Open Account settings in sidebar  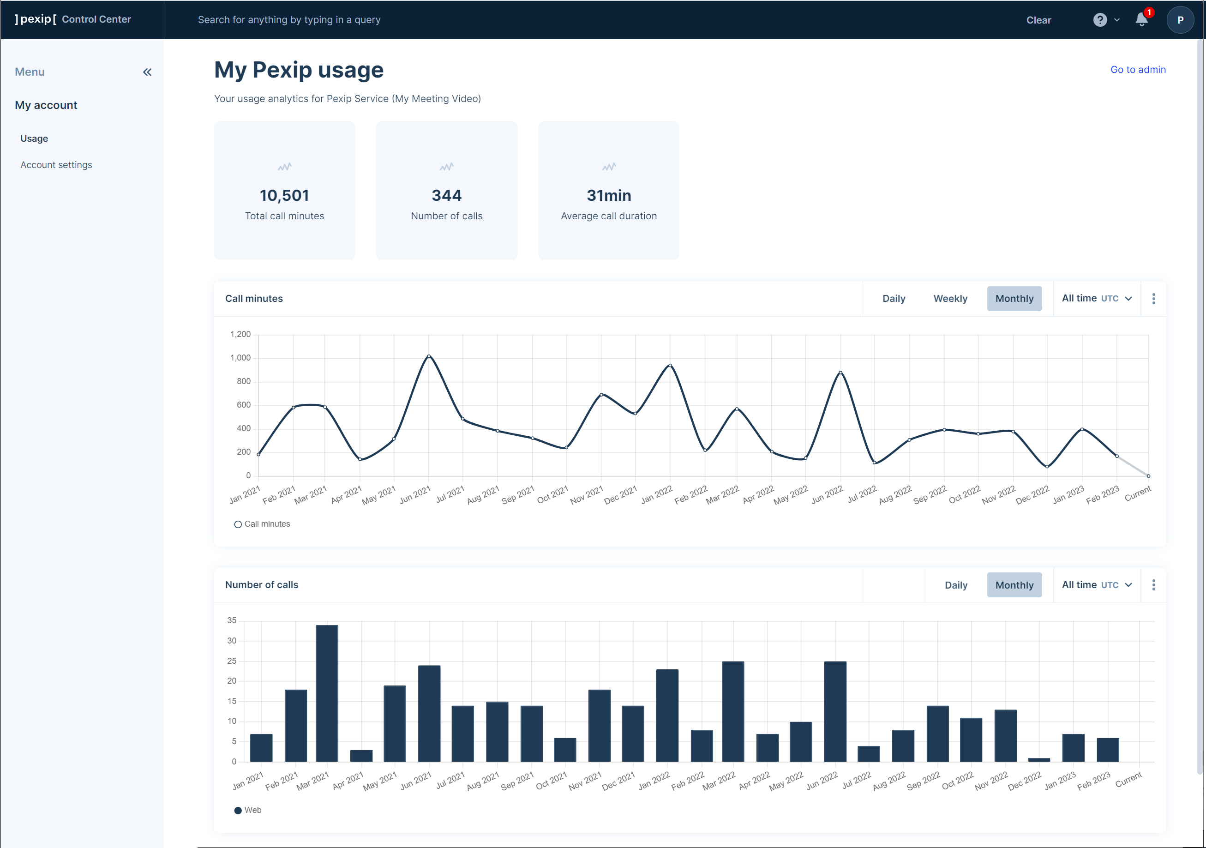point(56,165)
